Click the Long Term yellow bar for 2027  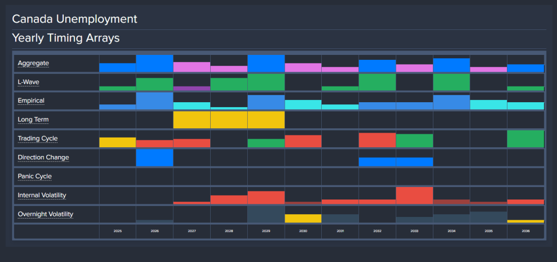(192, 120)
